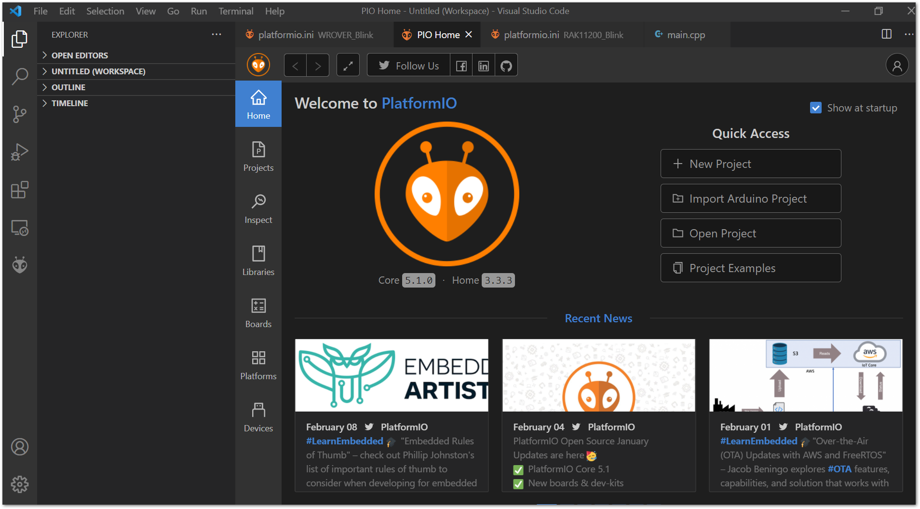Go forward in PIO Home navigation

pyautogui.click(x=318, y=66)
